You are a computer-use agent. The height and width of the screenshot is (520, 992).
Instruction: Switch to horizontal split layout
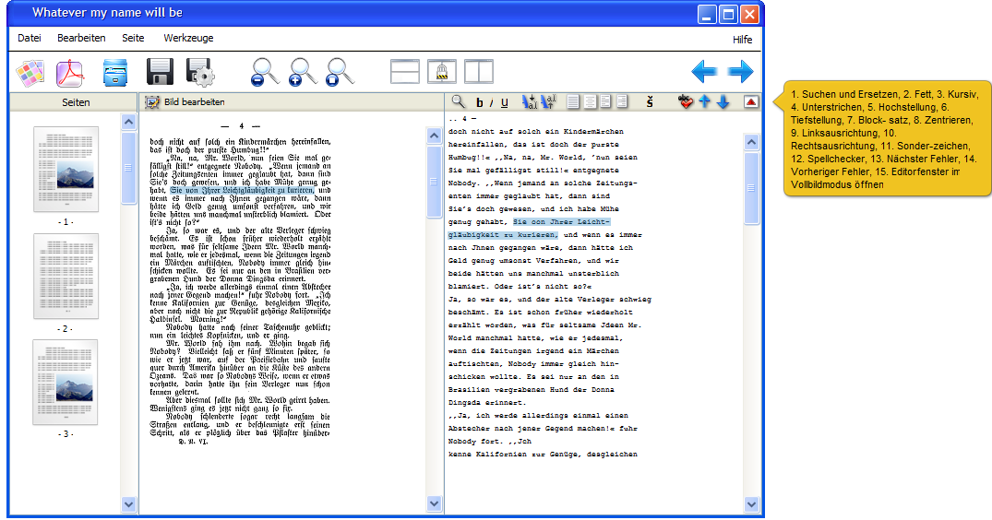405,71
